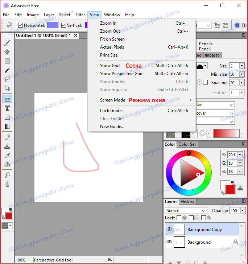Image resolution: width=248 pixels, height=264 pixels.
Task: Open the Filter menu
Action: tap(80, 15)
